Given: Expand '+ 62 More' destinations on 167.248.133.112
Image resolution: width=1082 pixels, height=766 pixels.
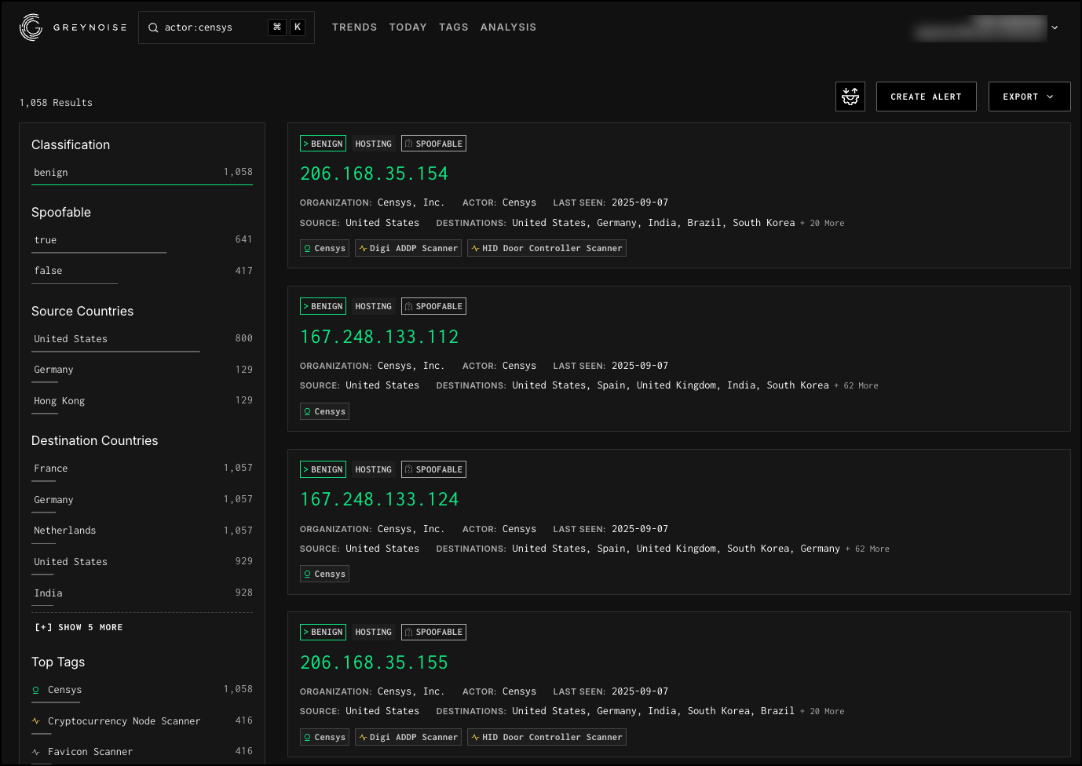Looking at the screenshot, I should [856, 386].
